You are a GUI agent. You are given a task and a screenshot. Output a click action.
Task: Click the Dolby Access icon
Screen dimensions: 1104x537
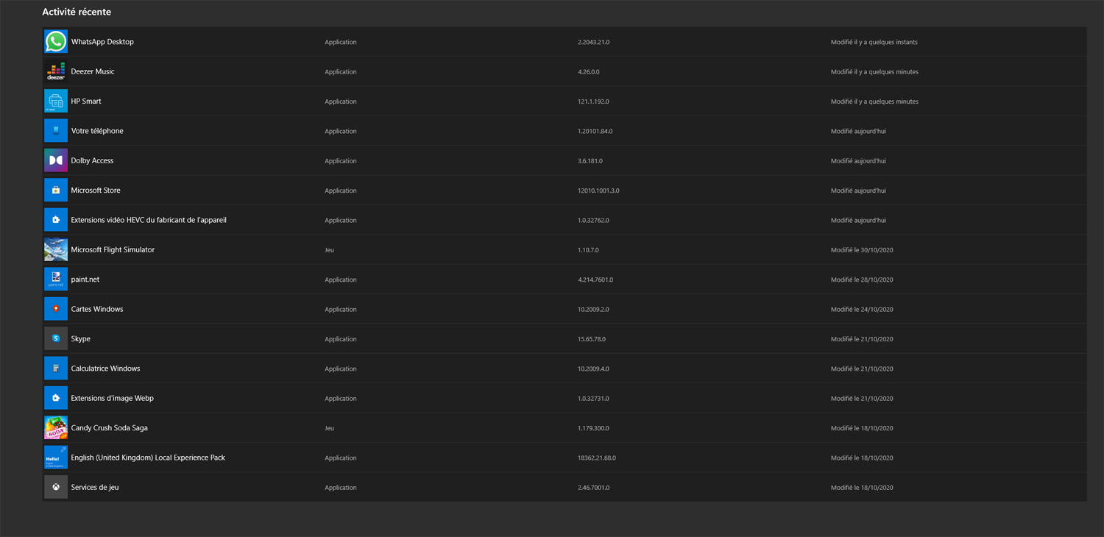56,160
